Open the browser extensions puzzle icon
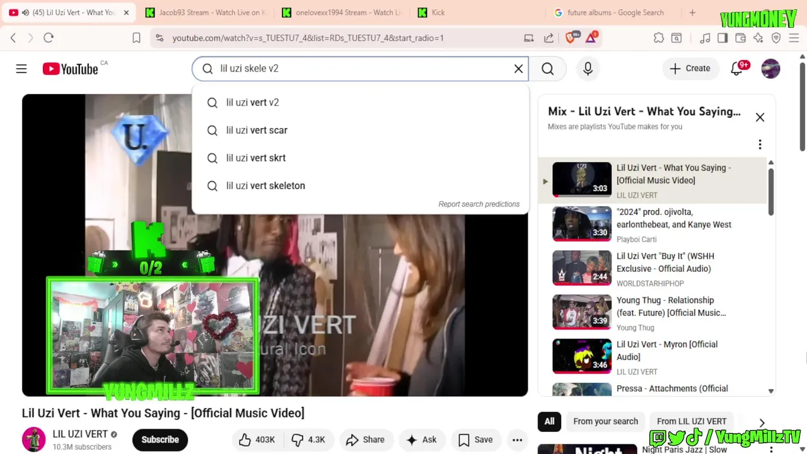This screenshot has width=807, height=454. (659, 38)
